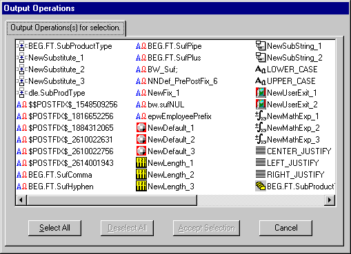
Task: Click the substitute icon next to dle.SubProdType
Action: tap(21, 93)
